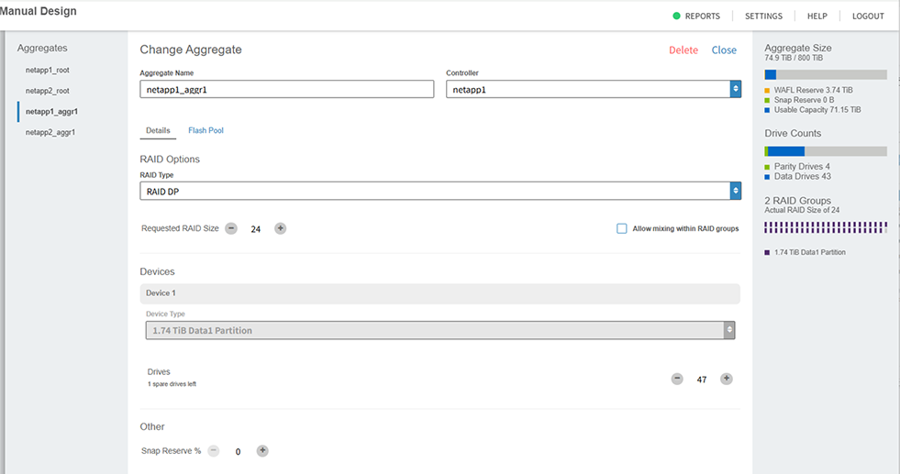Click the Requested RAID Size value 24
Screen dimensions: 900x474
255,229
